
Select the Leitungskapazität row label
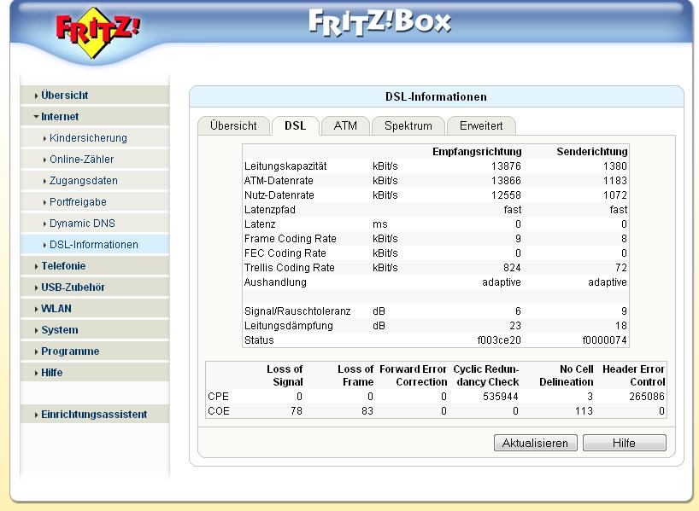(x=285, y=166)
